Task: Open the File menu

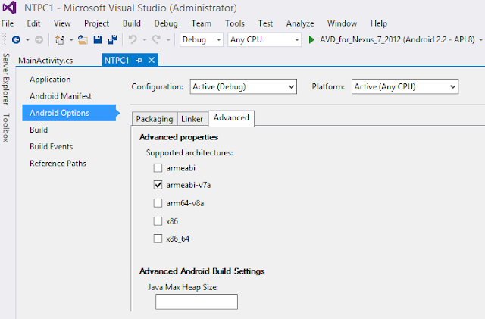Action: pyautogui.click(x=8, y=23)
